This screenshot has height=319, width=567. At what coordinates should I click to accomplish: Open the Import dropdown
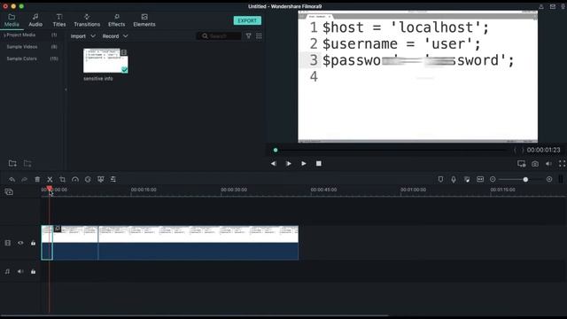[x=82, y=36]
